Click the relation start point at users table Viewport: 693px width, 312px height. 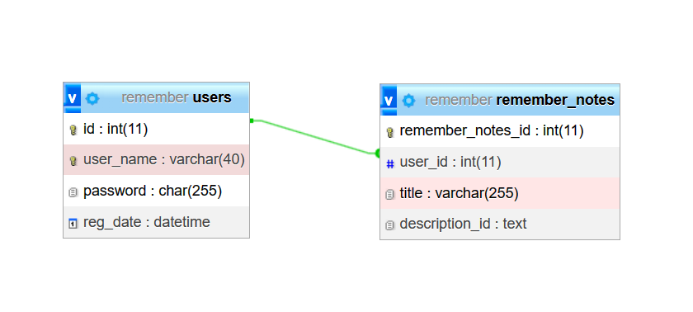[251, 121]
